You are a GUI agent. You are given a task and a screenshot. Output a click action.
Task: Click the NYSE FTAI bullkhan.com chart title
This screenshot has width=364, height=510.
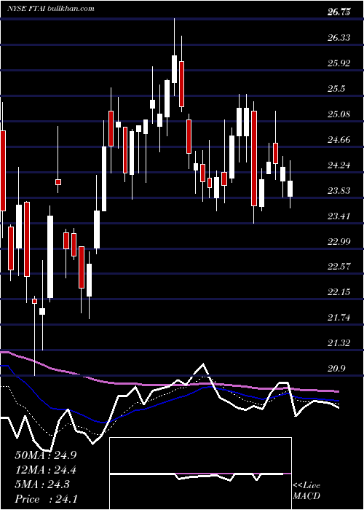pos(51,8)
